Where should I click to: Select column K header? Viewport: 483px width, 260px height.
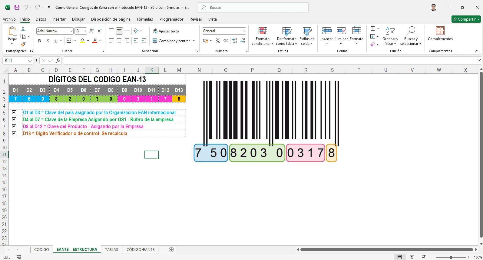coord(152,70)
